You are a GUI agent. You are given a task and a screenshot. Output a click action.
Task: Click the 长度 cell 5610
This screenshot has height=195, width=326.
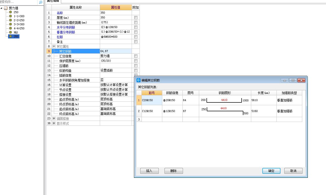click(x=264, y=100)
